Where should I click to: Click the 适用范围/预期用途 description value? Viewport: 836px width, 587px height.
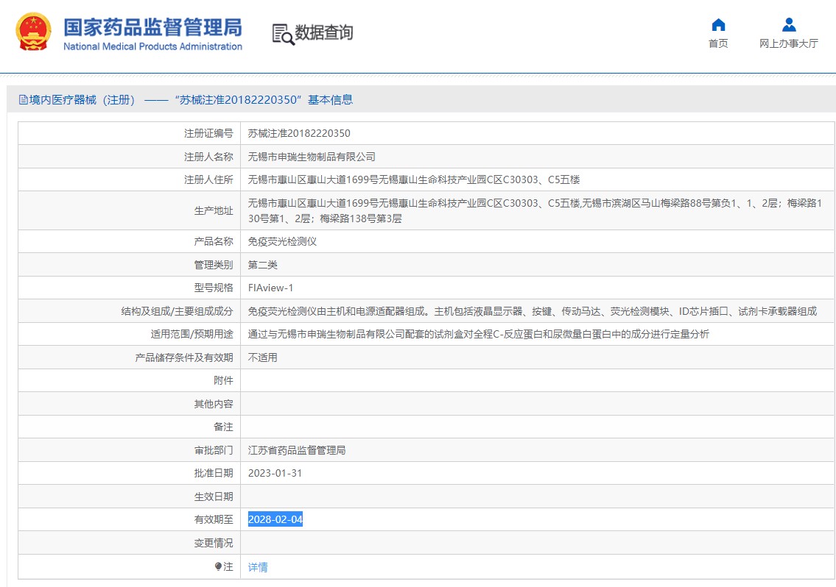[x=478, y=334]
